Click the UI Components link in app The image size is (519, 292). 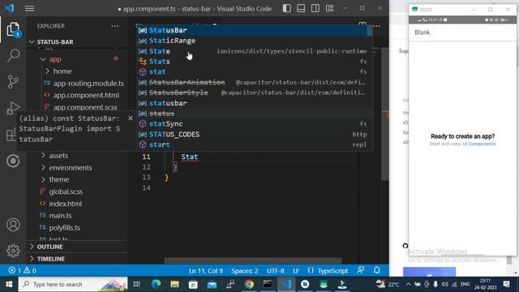coord(479,144)
